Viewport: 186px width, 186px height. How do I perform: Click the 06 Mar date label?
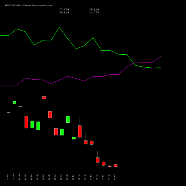(13, 177)
